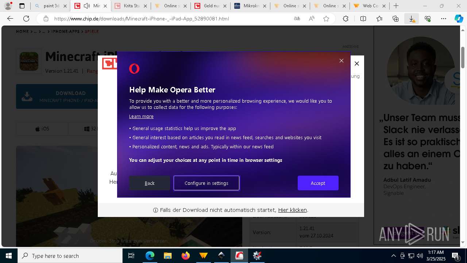Open the Copilot sidebar icon
The image size is (467, 263).
[459, 19]
